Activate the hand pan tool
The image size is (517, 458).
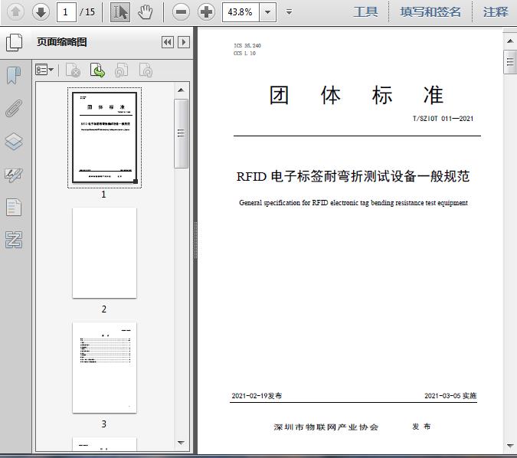coord(145,12)
